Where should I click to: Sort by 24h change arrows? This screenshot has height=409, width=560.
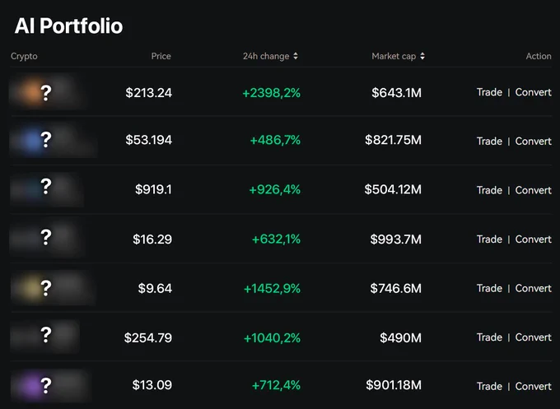click(296, 56)
